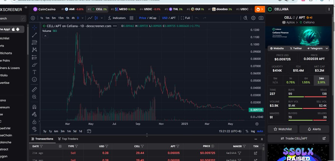Switch chart quote to APT
335x161 pixels.
coord(173,18)
